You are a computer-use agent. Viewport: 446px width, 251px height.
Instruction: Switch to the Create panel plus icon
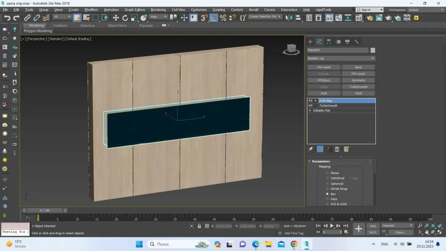click(x=310, y=42)
